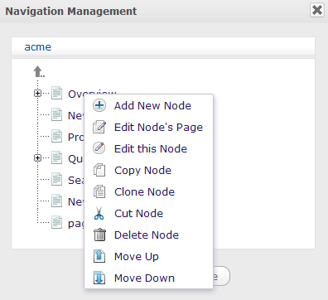Select the Overview page node
The width and height of the screenshot is (328, 300).
75,94
